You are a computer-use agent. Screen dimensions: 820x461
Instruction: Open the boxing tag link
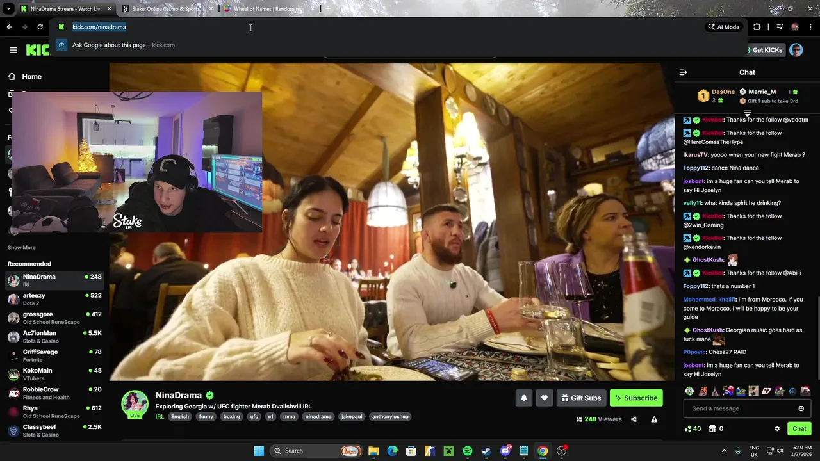(231, 417)
